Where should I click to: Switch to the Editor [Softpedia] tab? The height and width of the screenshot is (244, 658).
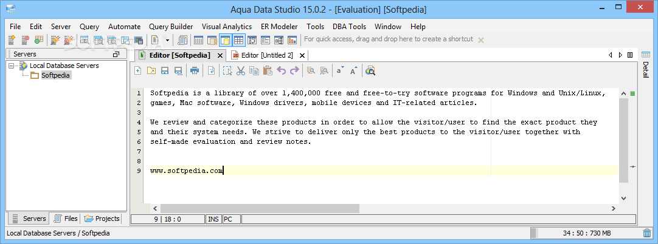[179, 55]
